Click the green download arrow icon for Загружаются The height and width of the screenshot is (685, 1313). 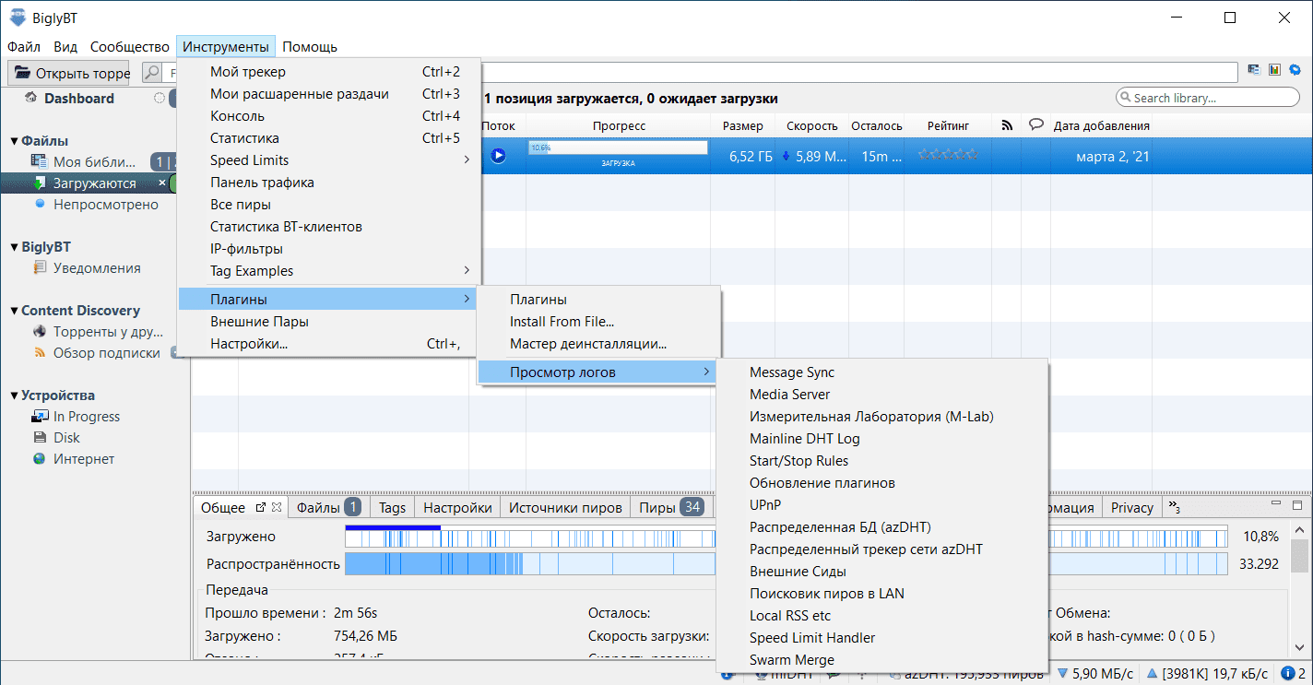coord(40,183)
